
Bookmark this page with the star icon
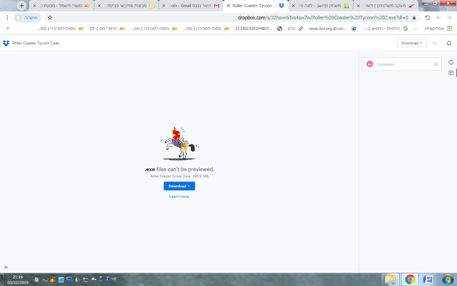50,18
